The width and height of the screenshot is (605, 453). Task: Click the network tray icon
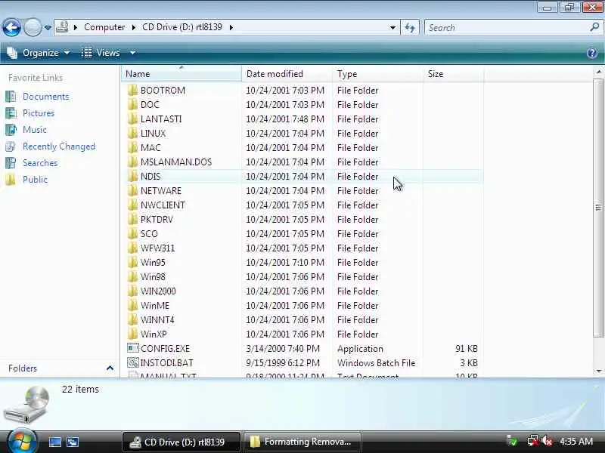533,441
